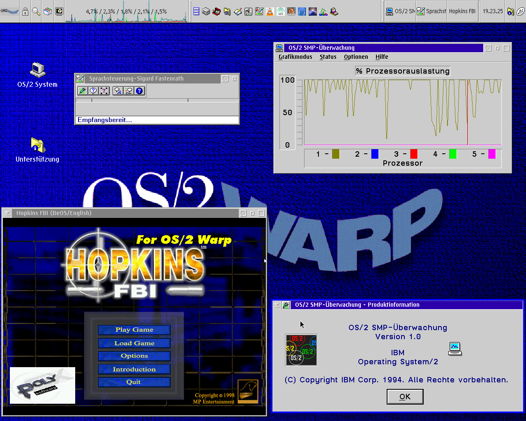The width and height of the screenshot is (526, 421).
Task: Switch to Sprachsteuerung task in taskbar
Action: [431, 12]
